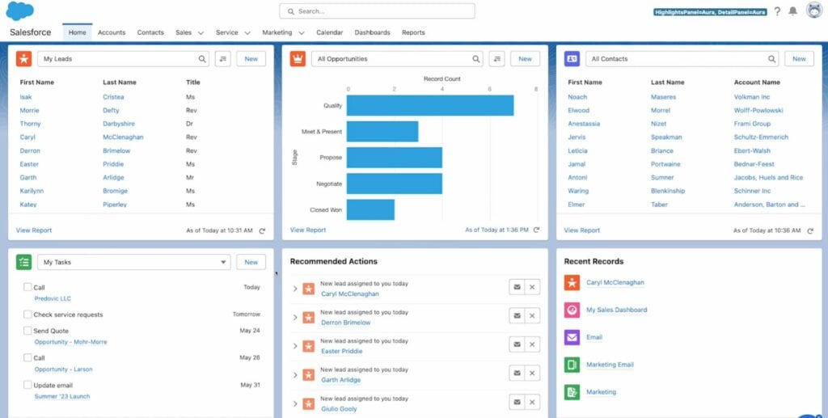Refresh the All Contacts report
This screenshot has width=828, height=418.
tap(810, 230)
